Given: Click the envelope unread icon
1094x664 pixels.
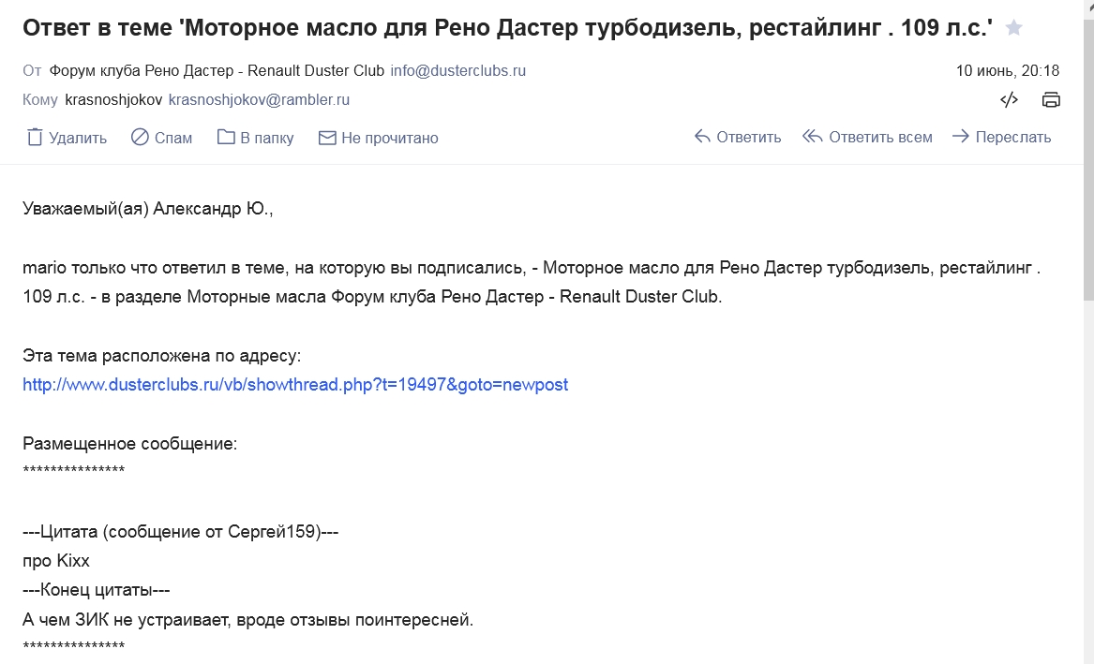Looking at the screenshot, I should coord(327,138).
